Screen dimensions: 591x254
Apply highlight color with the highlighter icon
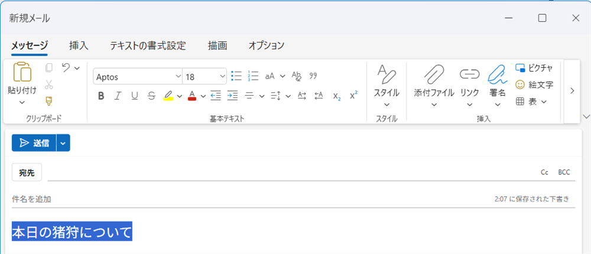tap(168, 96)
